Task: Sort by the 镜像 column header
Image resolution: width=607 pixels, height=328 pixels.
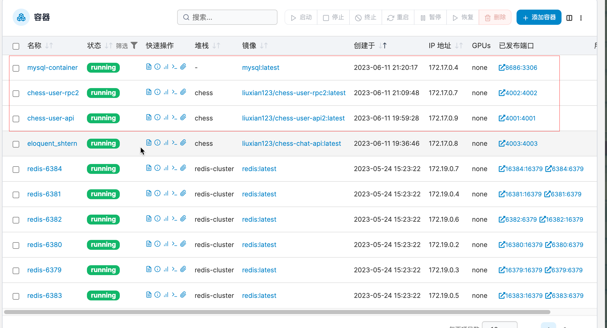Action: pyautogui.click(x=249, y=46)
